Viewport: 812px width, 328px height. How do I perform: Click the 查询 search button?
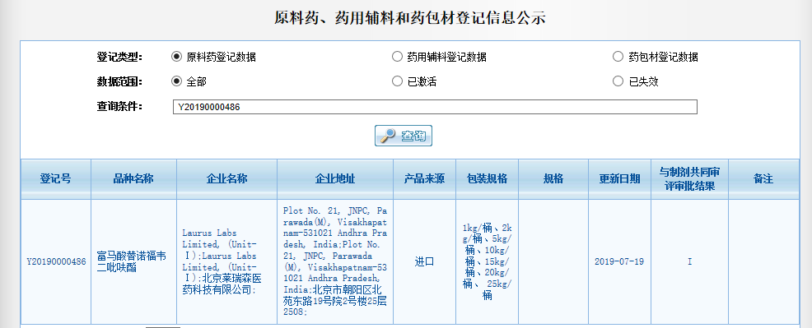click(x=404, y=136)
